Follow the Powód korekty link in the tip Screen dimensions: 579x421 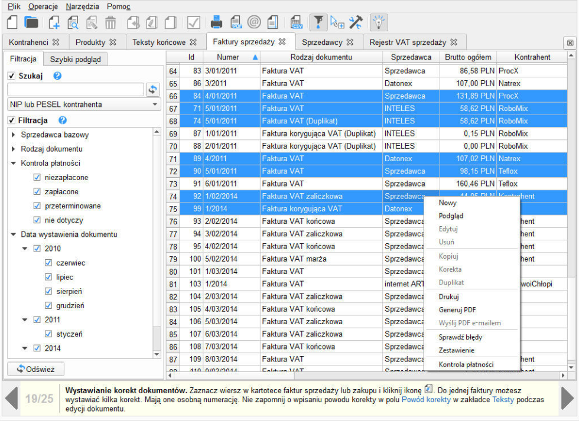click(426, 400)
